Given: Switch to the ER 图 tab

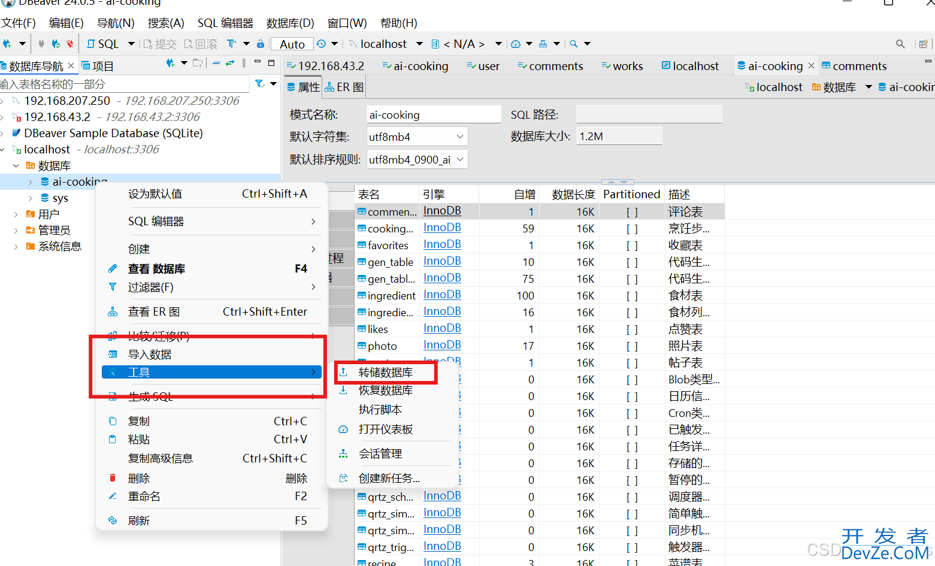Looking at the screenshot, I should (x=344, y=87).
